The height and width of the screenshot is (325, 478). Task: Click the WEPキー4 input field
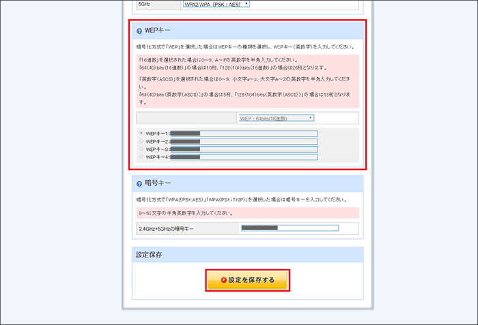(x=244, y=157)
